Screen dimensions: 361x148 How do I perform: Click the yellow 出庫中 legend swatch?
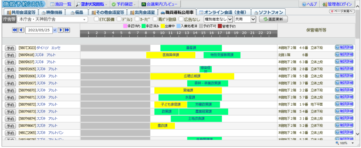click(x=162, y=26)
